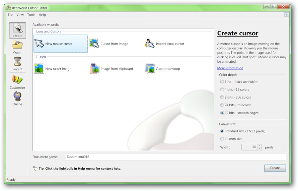Select Image from clipboard icon
This screenshot has height=191, width=298.
94,69
